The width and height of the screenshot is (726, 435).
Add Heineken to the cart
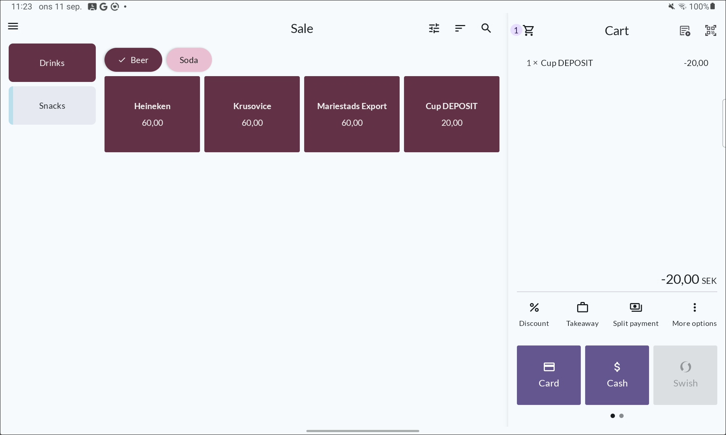point(152,114)
